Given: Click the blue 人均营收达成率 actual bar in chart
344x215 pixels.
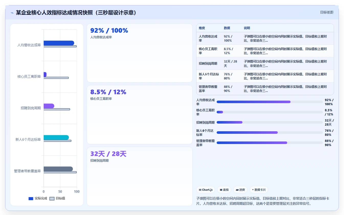Looking at the screenshot, I should 59,43.
